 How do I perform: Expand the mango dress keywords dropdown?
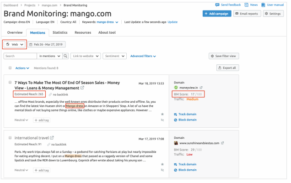(x=108, y=22)
